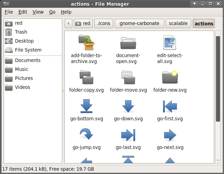Select the go-jump.svg curved arrow icon
The width and height of the screenshot is (224, 174).
(x=86, y=134)
